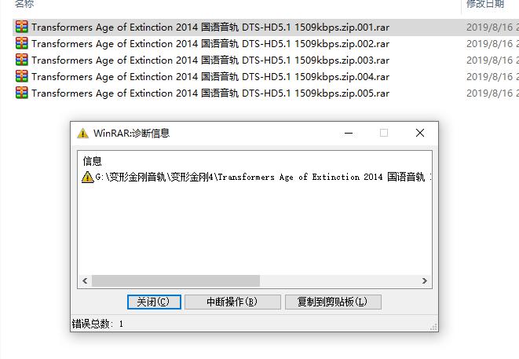Click warning icon in WinRAR title bar
This screenshot has height=359, width=519.
[x=82, y=134]
